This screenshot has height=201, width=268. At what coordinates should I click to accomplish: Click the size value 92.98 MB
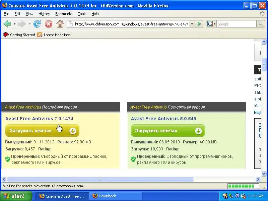pos(82,142)
